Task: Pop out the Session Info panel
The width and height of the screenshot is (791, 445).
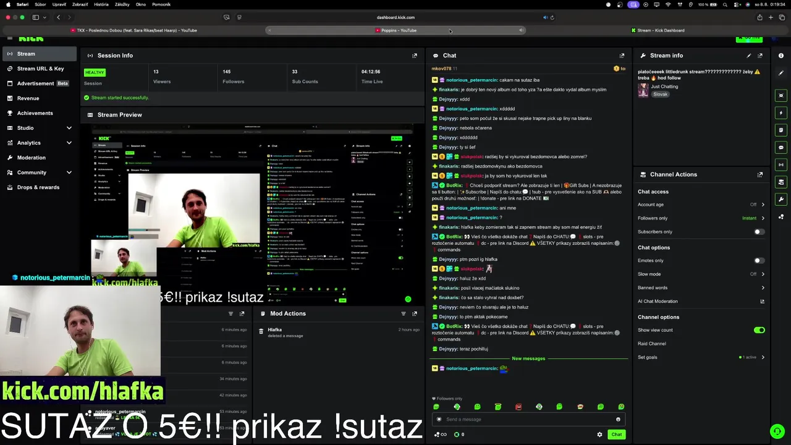Action: coord(415,56)
